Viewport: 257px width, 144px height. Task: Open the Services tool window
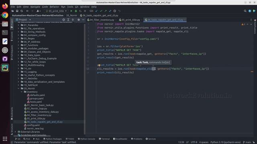[151, 139]
